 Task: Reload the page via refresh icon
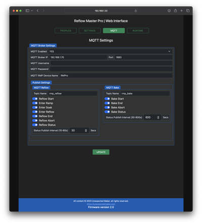click(x=136, y=11)
